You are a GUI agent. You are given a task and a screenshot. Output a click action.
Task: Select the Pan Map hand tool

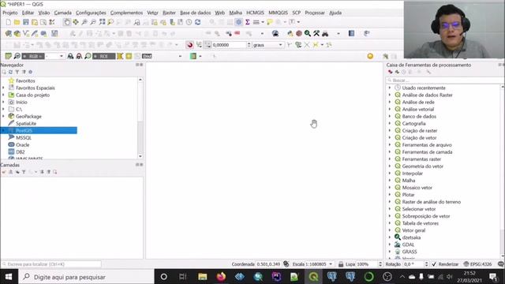coord(66,22)
